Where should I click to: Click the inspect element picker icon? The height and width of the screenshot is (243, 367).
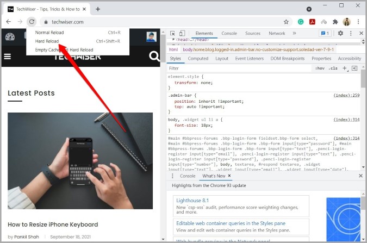[x=172, y=33]
